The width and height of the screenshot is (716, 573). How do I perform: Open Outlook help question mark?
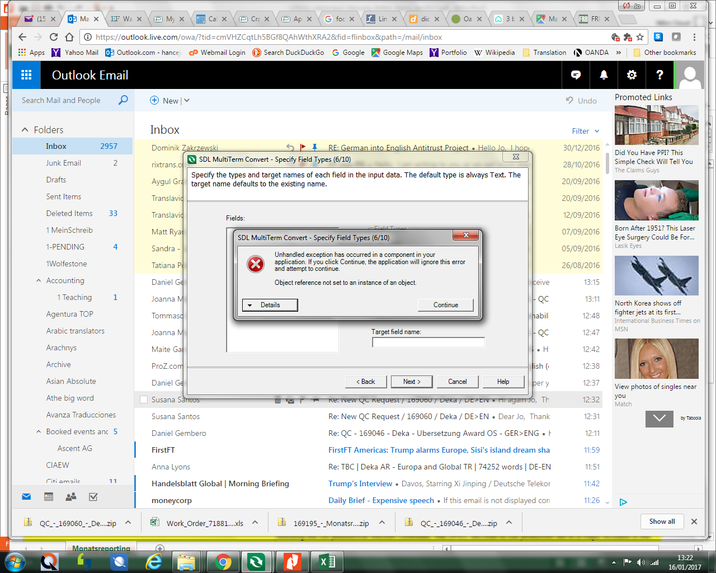click(x=660, y=75)
